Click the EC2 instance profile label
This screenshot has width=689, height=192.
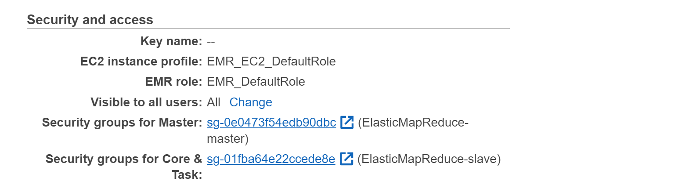pos(141,62)
